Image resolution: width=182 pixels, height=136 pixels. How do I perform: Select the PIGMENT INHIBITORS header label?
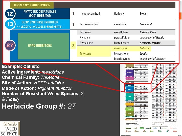tap(32, 5)
